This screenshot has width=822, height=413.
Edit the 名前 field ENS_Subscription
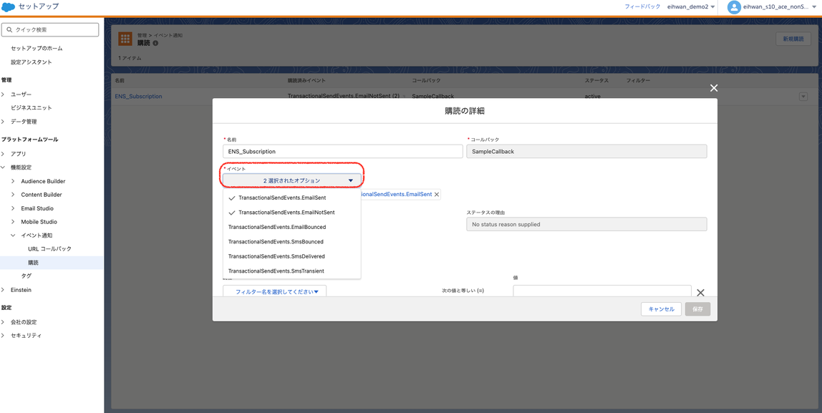tap(343, 151)
